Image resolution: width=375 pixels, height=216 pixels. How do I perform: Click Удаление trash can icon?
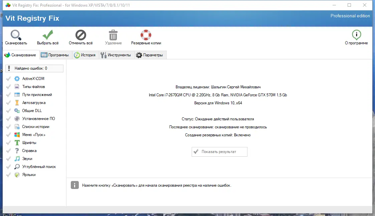pos(113,35)
